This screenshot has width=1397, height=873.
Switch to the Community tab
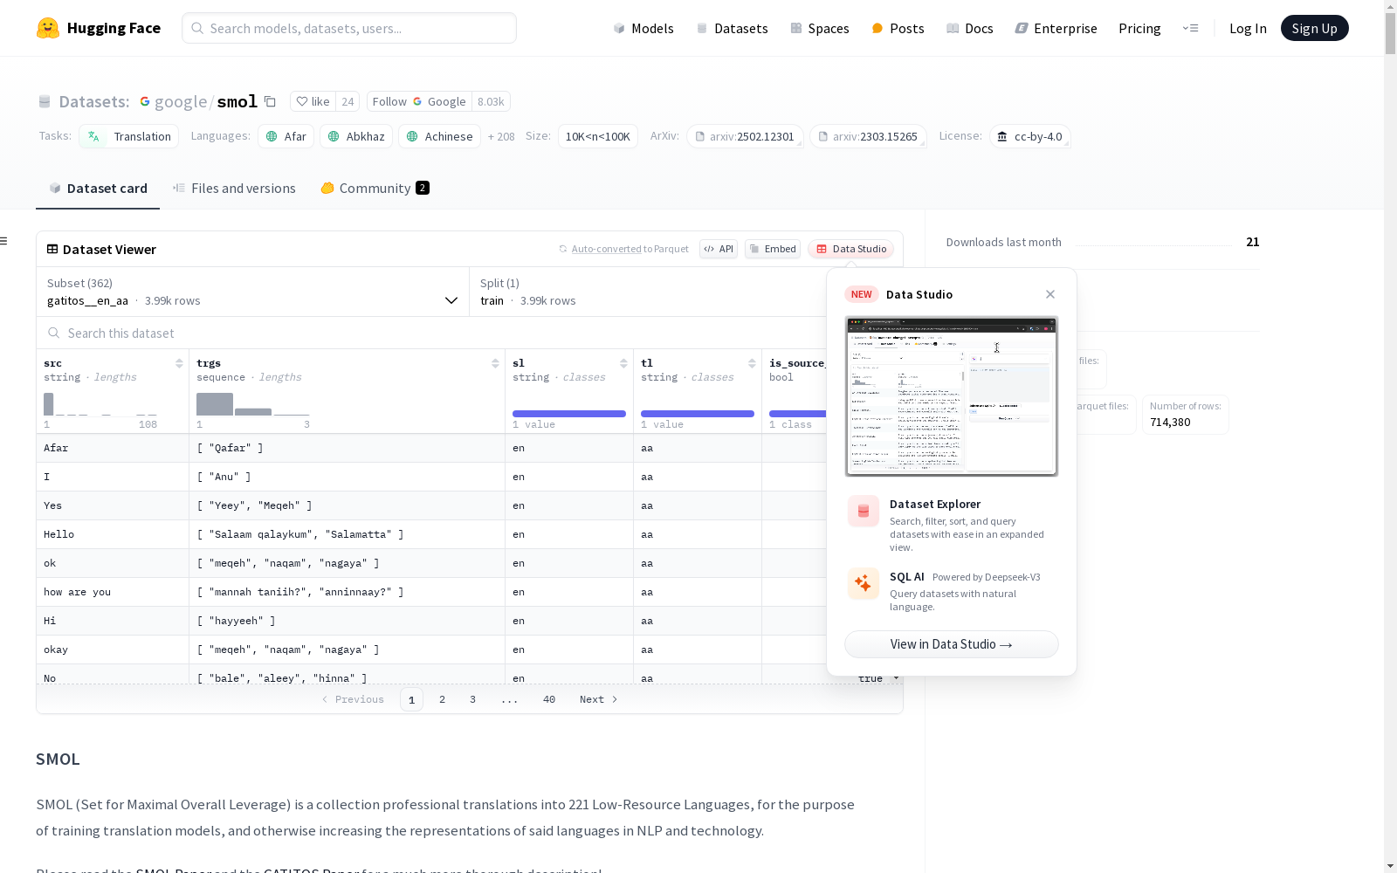[x=375, y=189]
